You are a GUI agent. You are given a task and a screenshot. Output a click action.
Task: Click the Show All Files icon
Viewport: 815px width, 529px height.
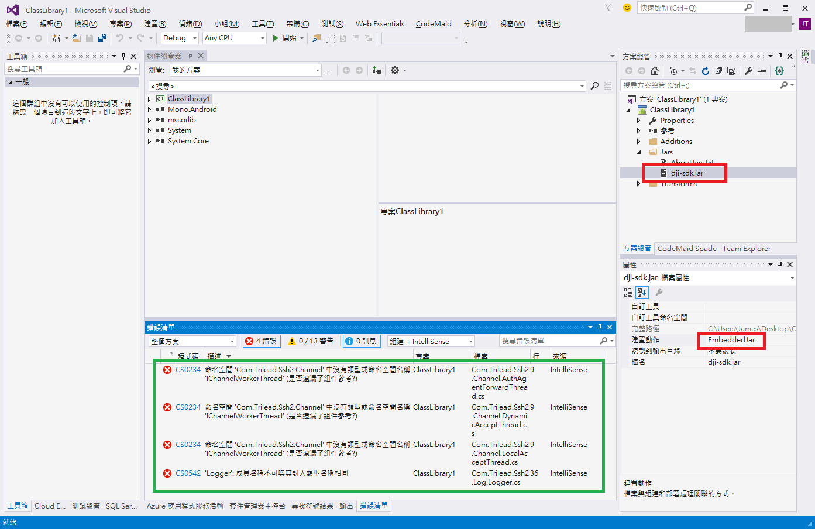tap(731, 71)
